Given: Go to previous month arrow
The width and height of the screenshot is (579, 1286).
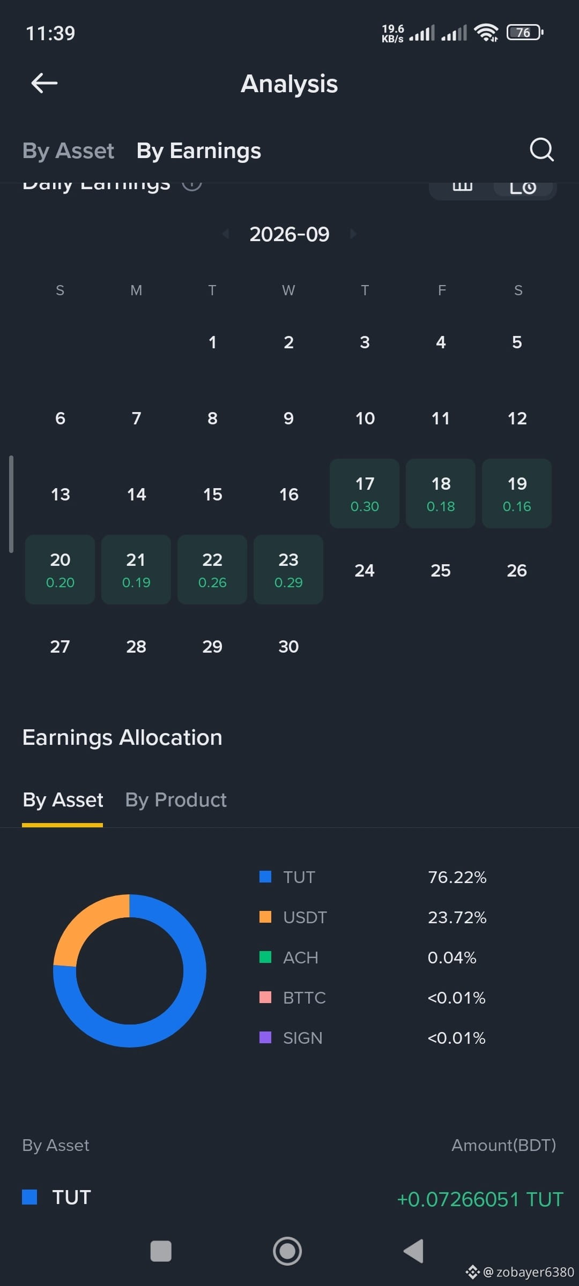Looking at the screenshot, I should coord(226,234).
